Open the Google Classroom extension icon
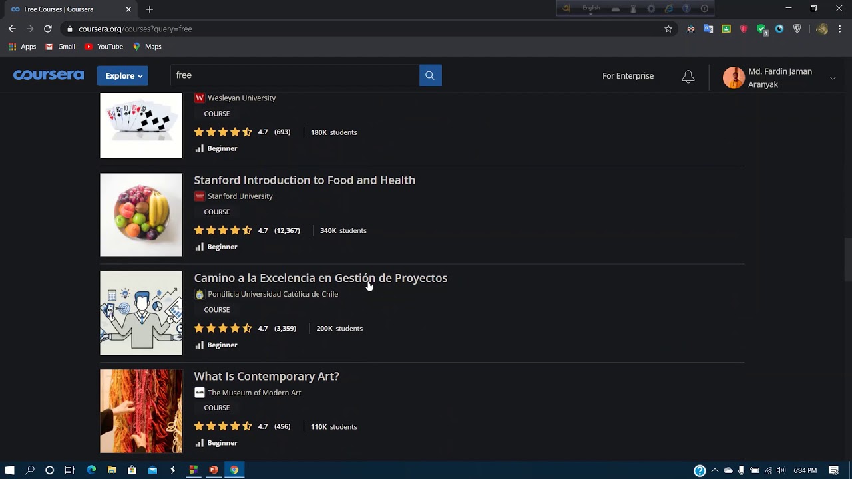Screen dimensions: 852x479 (726, 29)
